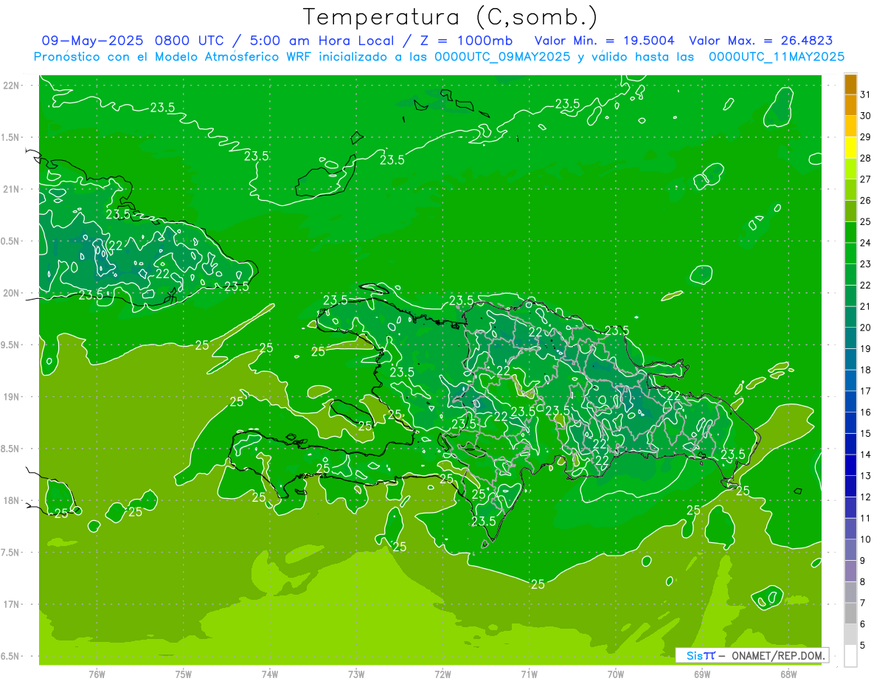Click the legend value 27

(x=866, y=179)
